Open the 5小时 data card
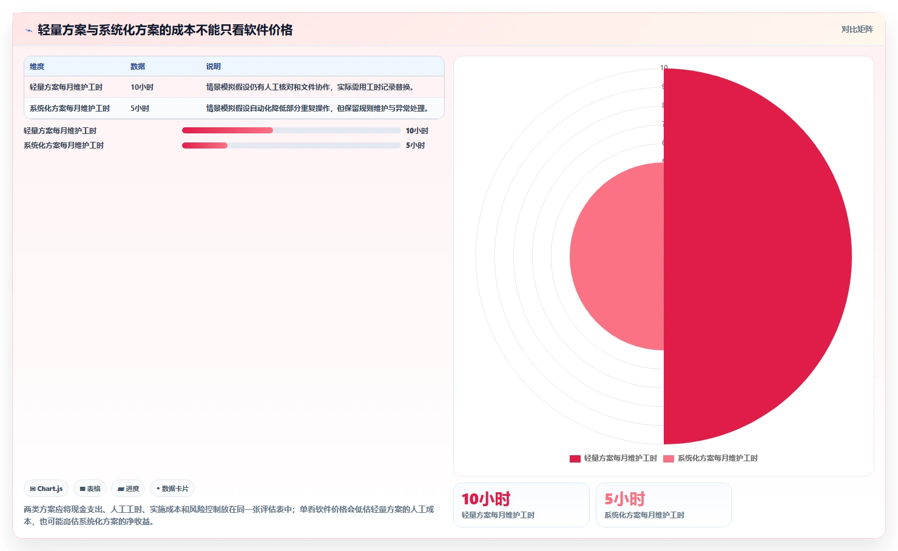 pos(664,505)
